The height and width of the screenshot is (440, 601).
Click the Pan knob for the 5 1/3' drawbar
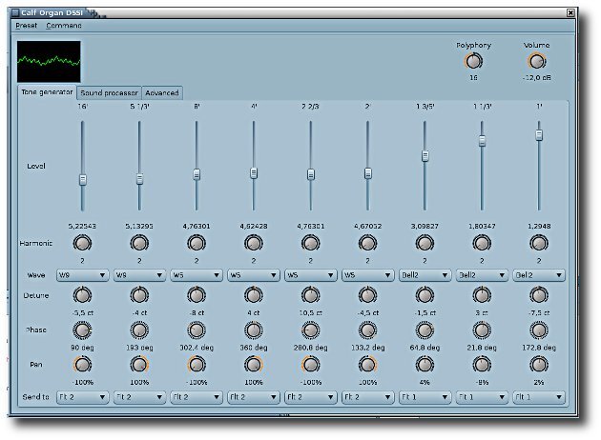click(139, 365)
